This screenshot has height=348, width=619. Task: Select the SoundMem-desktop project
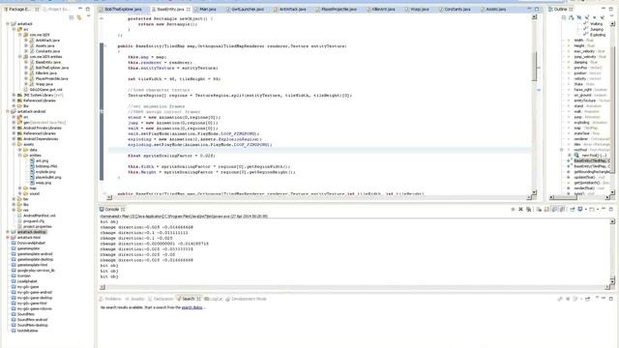click(32, 325)
